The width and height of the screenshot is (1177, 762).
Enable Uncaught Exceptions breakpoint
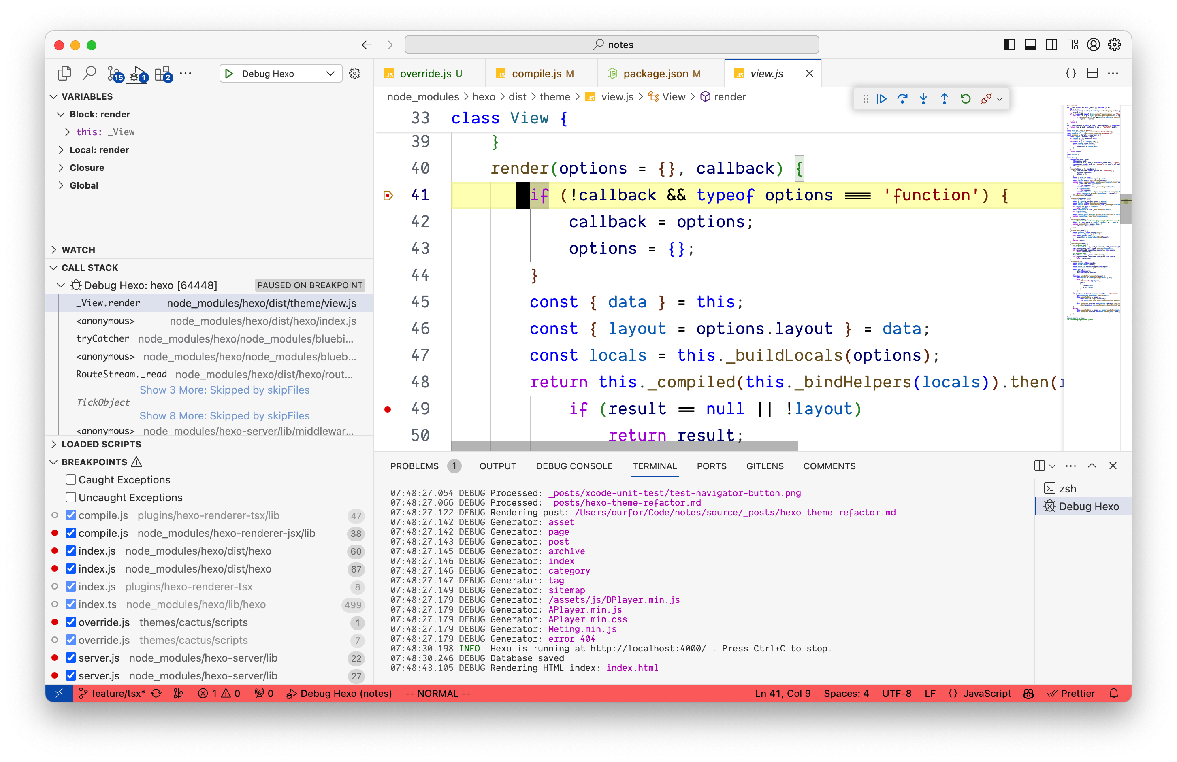point(71,497)
